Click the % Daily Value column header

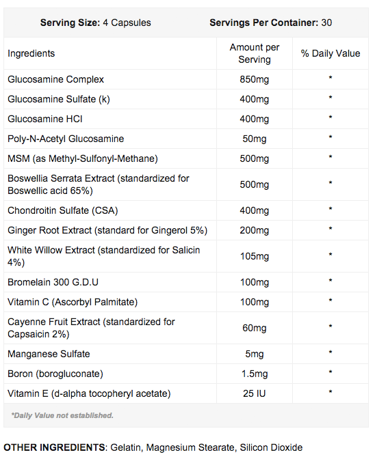pos(331,53)
